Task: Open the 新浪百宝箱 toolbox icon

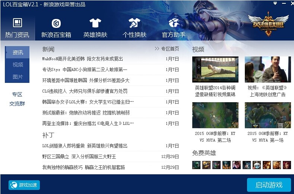Action: (56, 23)
